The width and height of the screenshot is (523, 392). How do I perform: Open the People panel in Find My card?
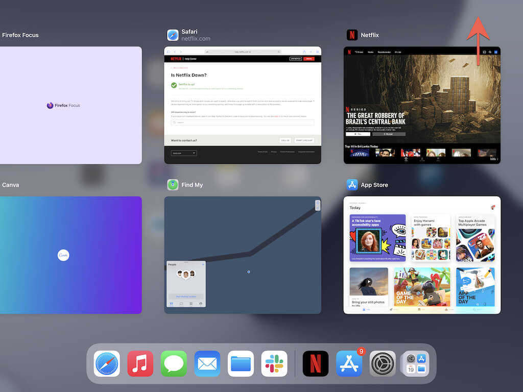point(186,284)
